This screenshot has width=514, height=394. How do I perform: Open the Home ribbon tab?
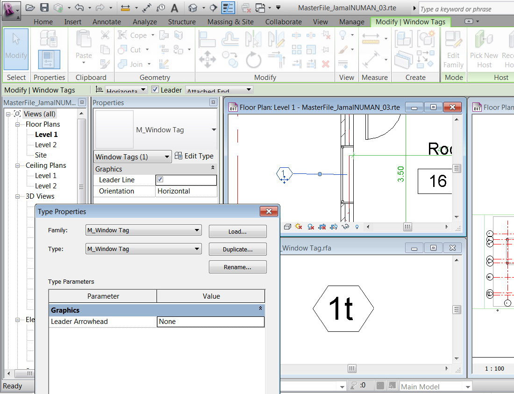[x=43, y=22]
